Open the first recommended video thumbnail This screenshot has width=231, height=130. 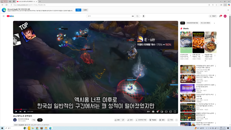[x=188, y=69]
